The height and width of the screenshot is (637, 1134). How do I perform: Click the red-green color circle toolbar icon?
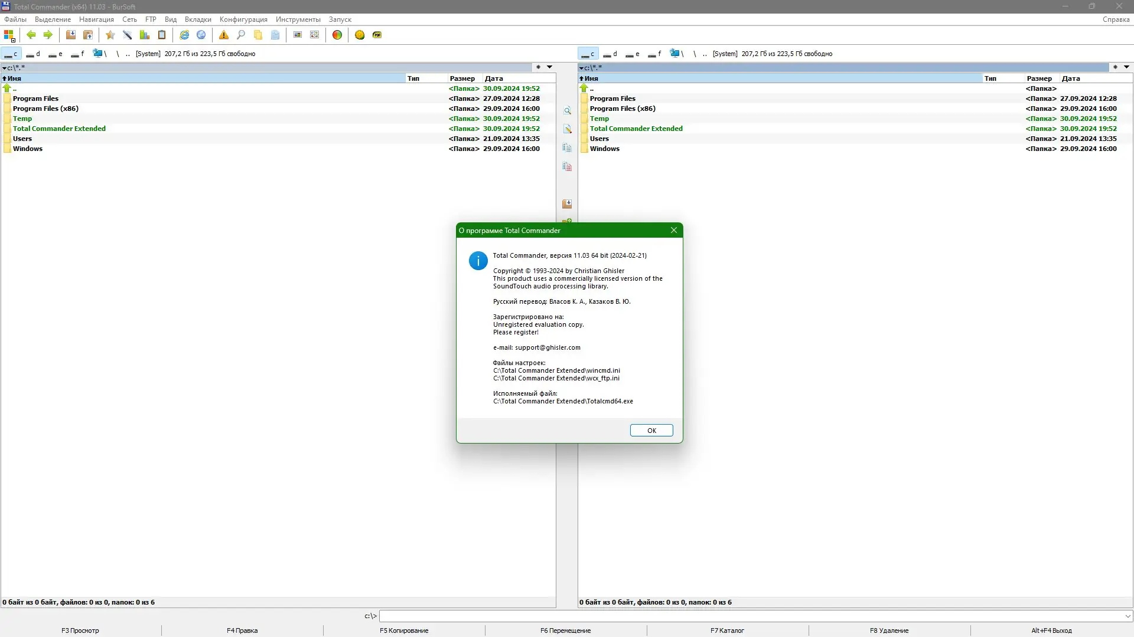coord(337,35)
